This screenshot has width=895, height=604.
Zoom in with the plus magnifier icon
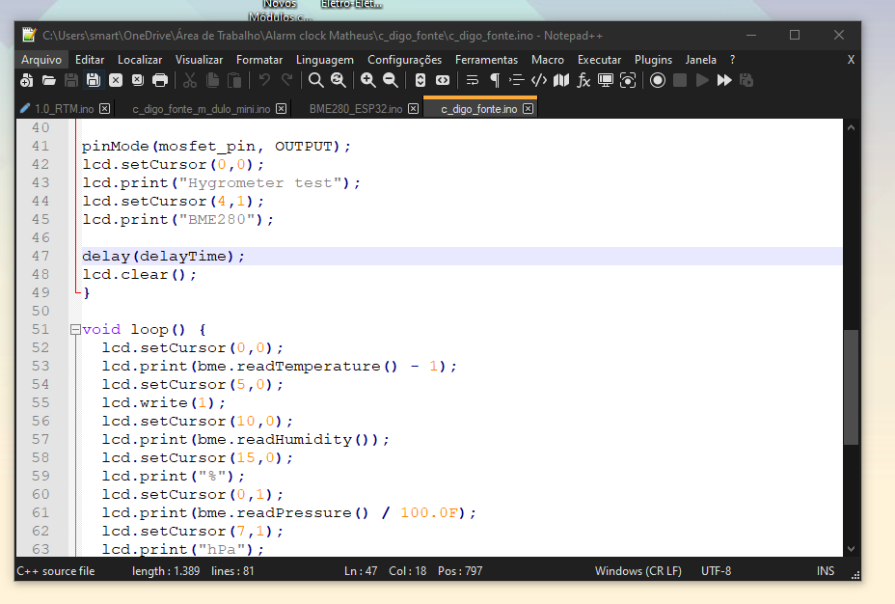pos(368,80)
